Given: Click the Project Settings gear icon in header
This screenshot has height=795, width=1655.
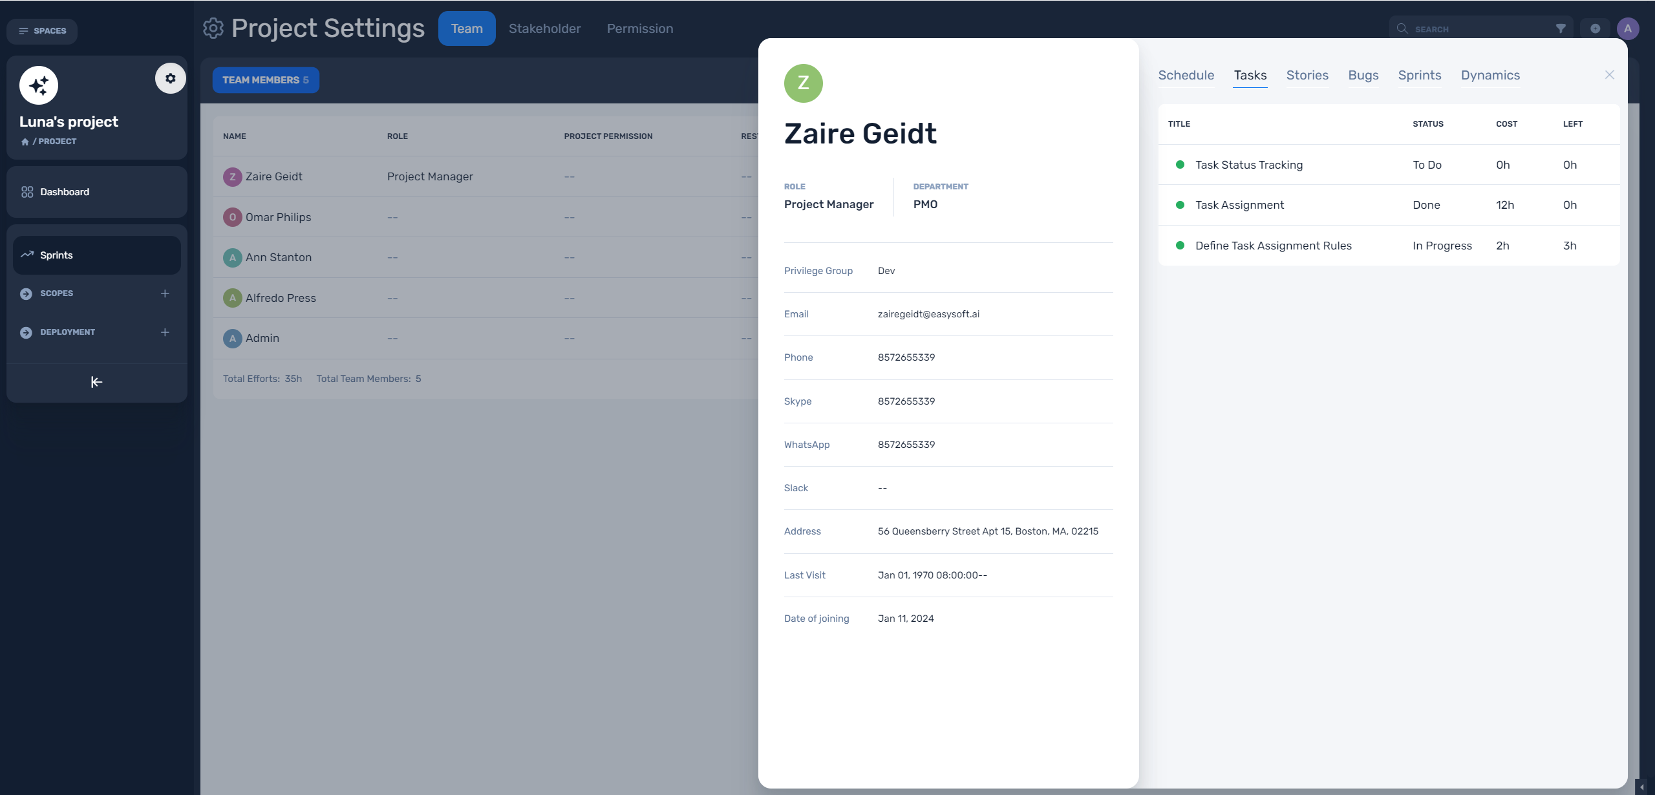Looking at the screenshot, I should (x=213, y=28).
